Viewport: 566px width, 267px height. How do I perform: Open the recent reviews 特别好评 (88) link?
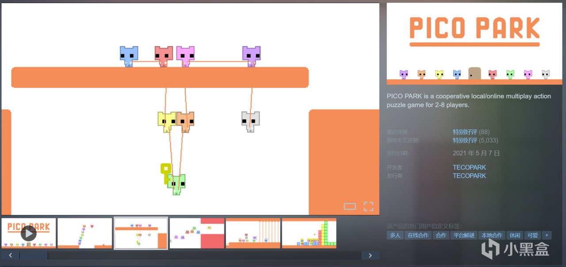[x=471, y=132]
